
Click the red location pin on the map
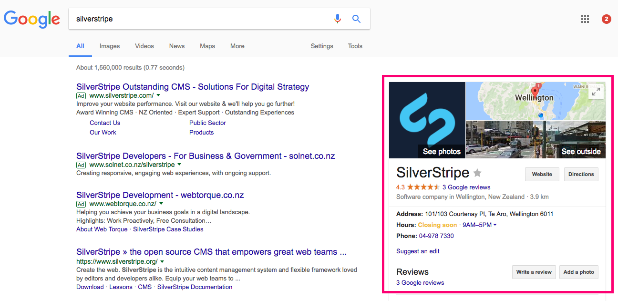pos(534,92)
